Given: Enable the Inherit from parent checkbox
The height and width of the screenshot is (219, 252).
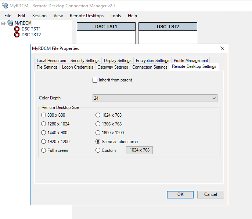Looking at the screenshot, I should tap(95, 80).
